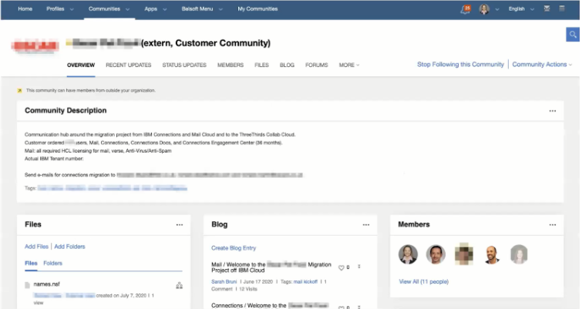Click sharing icon next to names.nsf
Screen dimensions: 582x309
[x=180, y=285]
